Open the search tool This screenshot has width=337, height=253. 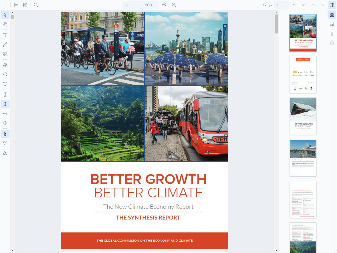click(36, 5)
